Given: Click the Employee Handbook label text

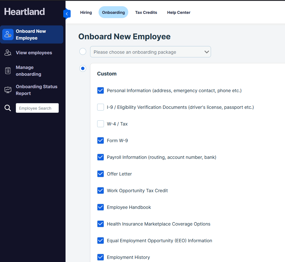Looking at the screenshot, I should coord(129,207).
